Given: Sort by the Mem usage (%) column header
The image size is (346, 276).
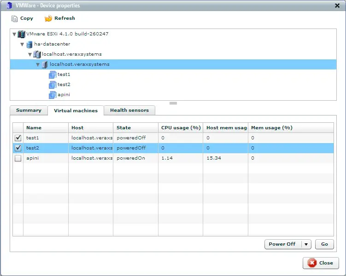Looking at the screenshot, I should (x=291, y=128).
